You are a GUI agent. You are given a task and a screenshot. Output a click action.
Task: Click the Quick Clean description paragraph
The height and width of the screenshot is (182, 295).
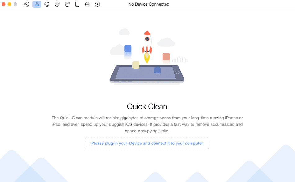(x=147, y=124)
